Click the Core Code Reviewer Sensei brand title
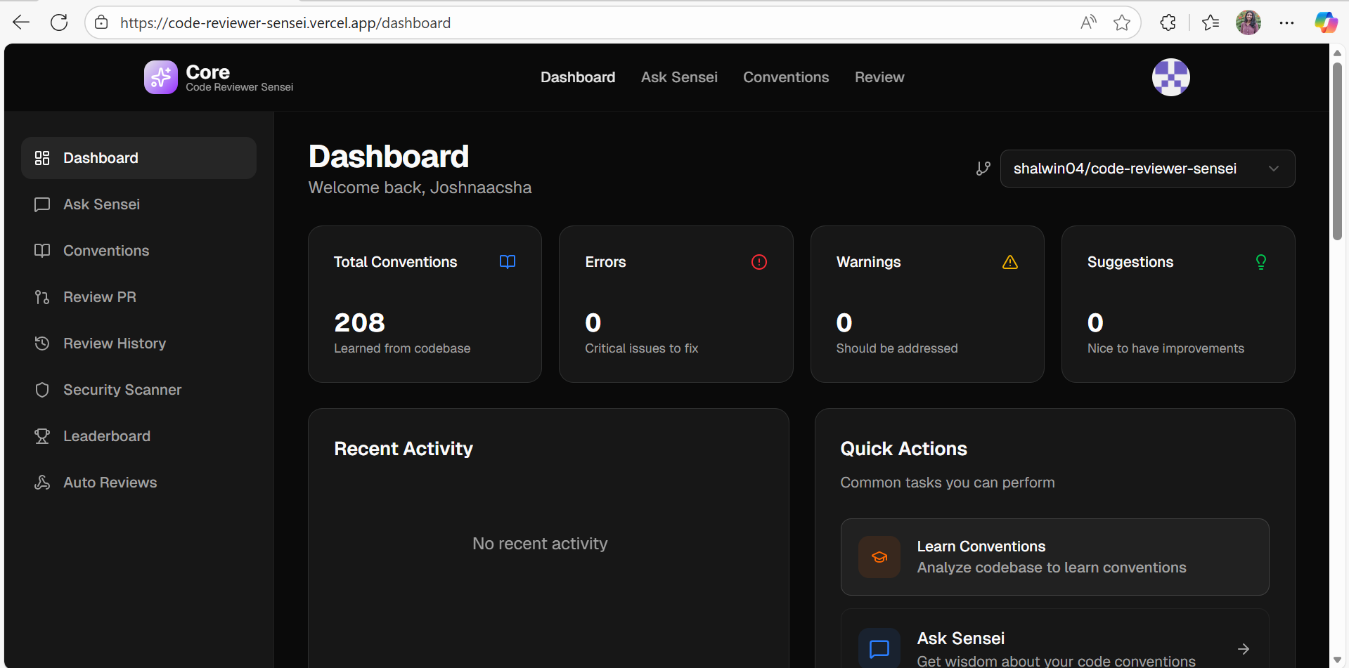The width and height of the screenshot is (1349, 668). (239, 77)
